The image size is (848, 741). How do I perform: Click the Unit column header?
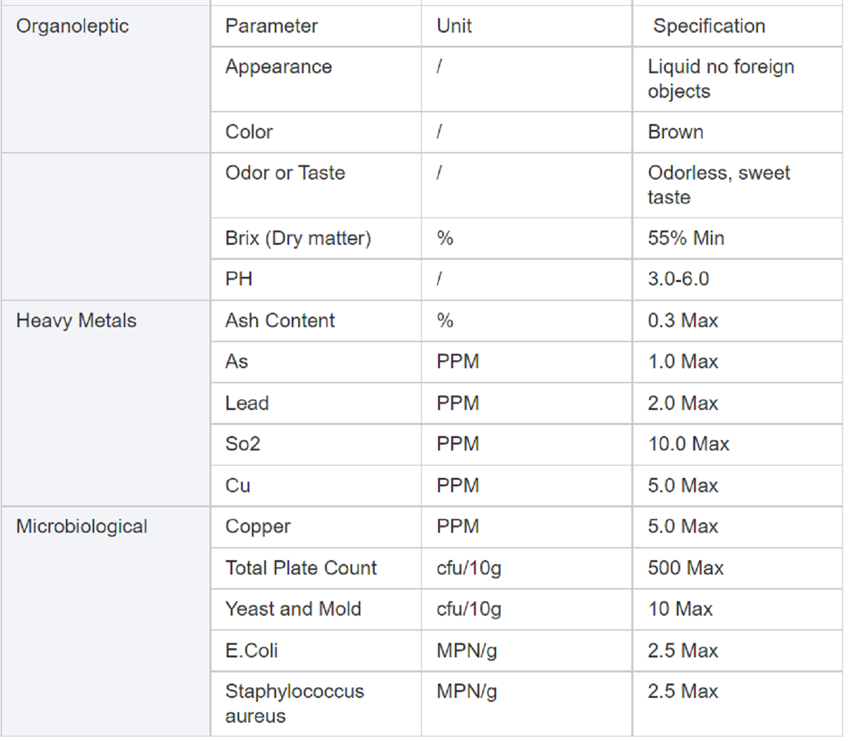click(527, 26)
